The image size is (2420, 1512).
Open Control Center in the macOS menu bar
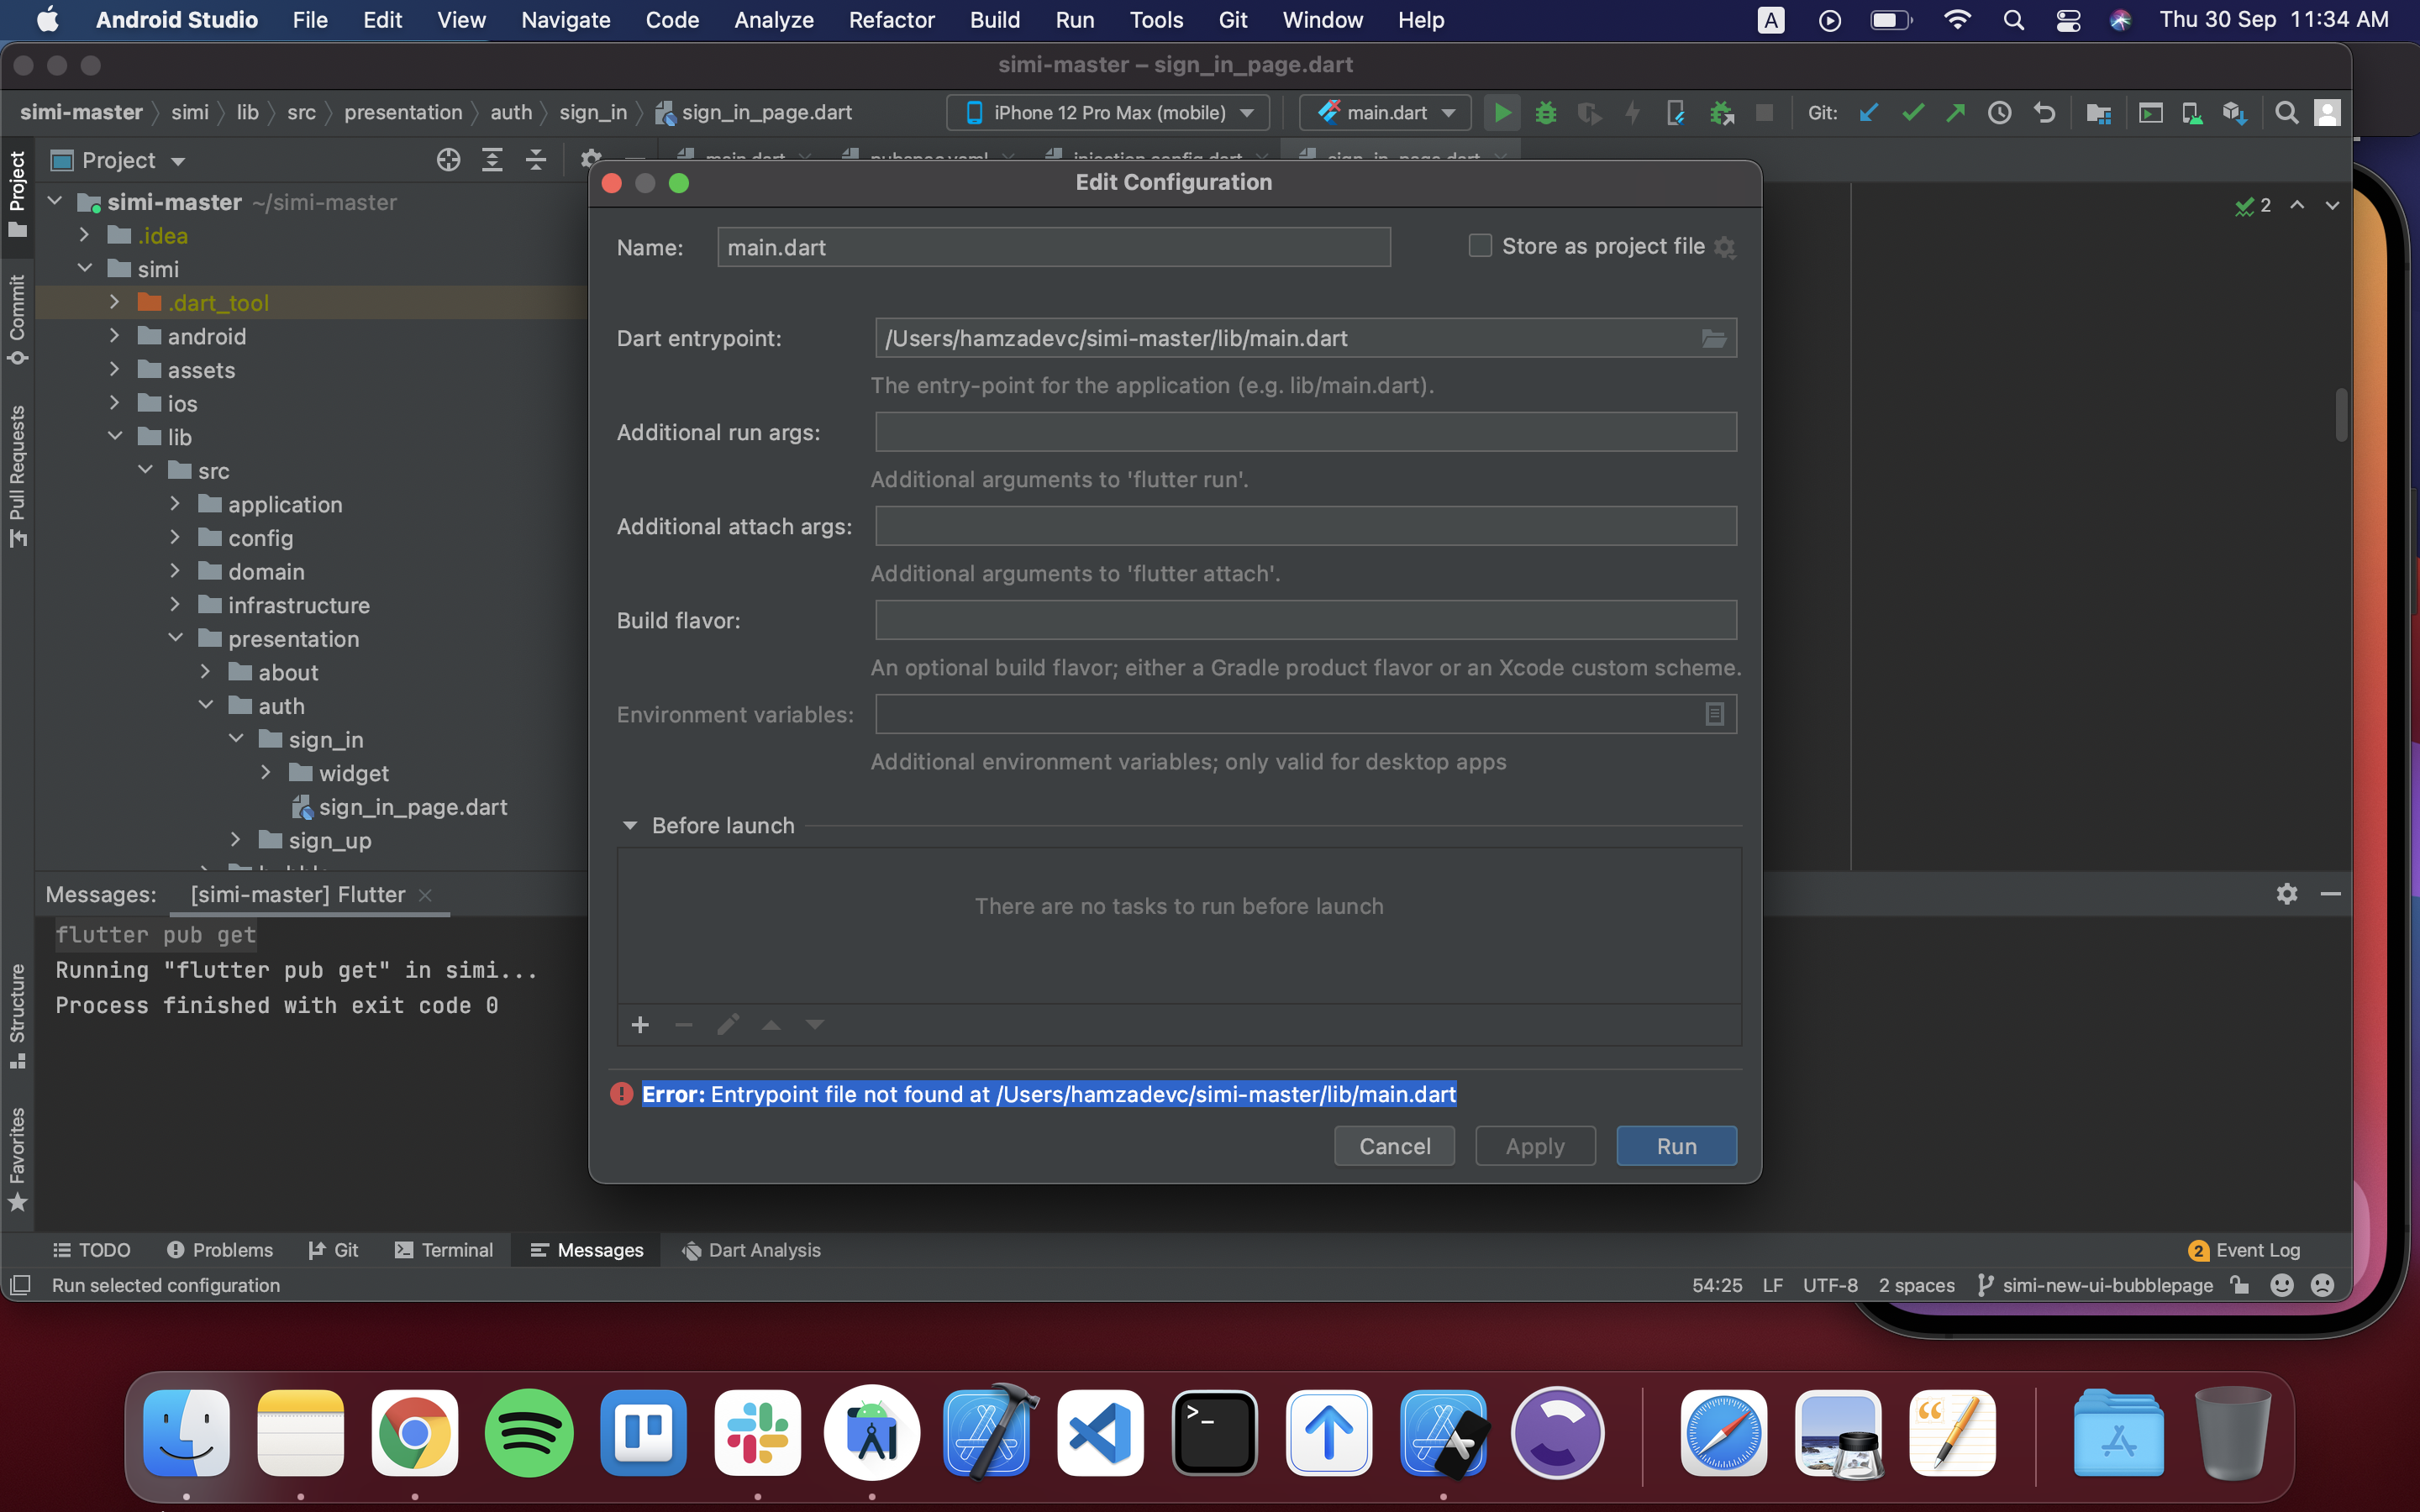pyautogui.click(x=2068, y=20)
